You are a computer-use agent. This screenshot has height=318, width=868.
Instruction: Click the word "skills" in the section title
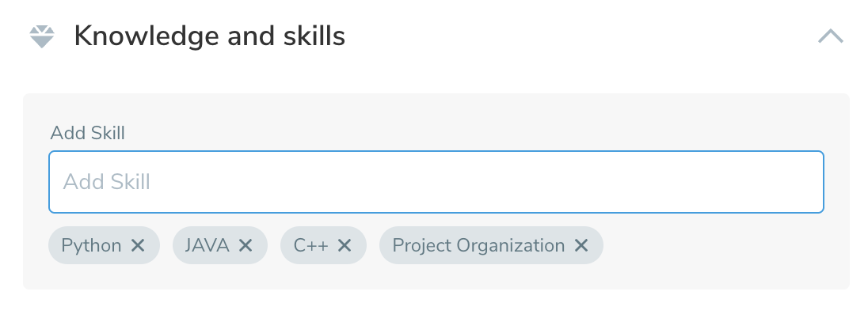[314, 36]
